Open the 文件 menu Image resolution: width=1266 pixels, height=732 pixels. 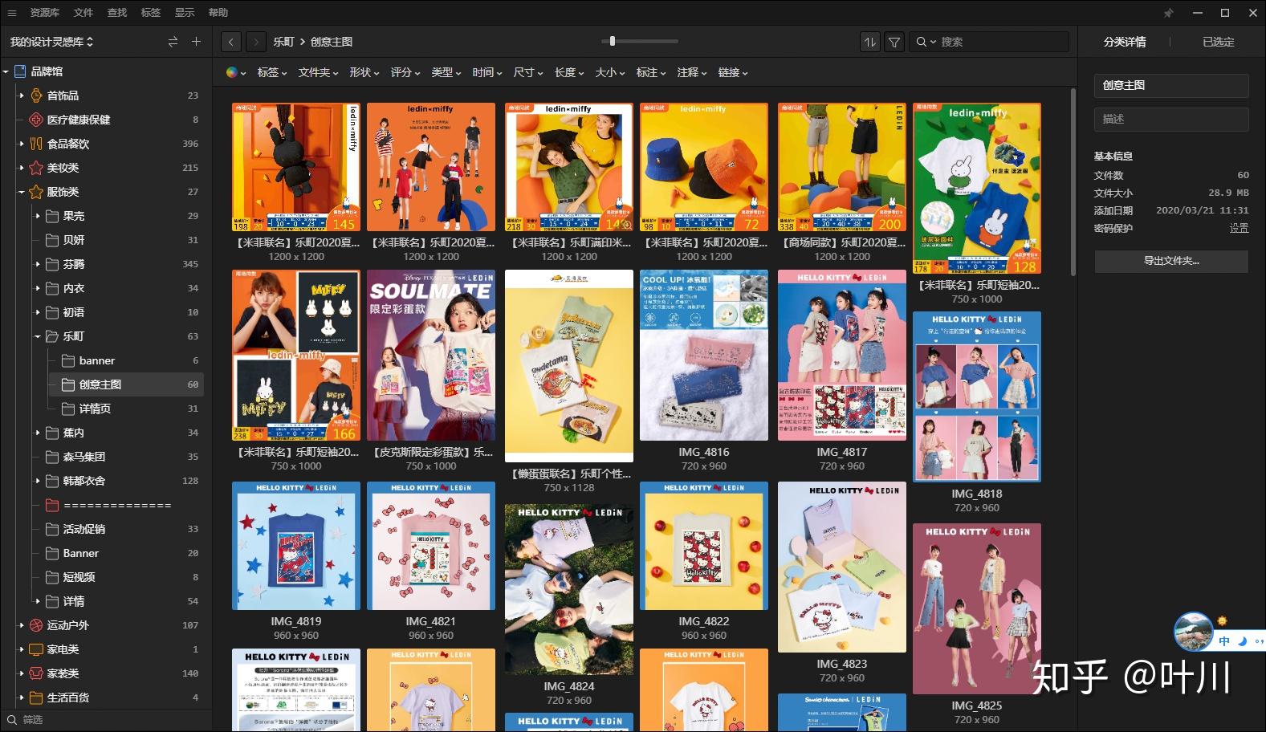[x=83, y=13]
